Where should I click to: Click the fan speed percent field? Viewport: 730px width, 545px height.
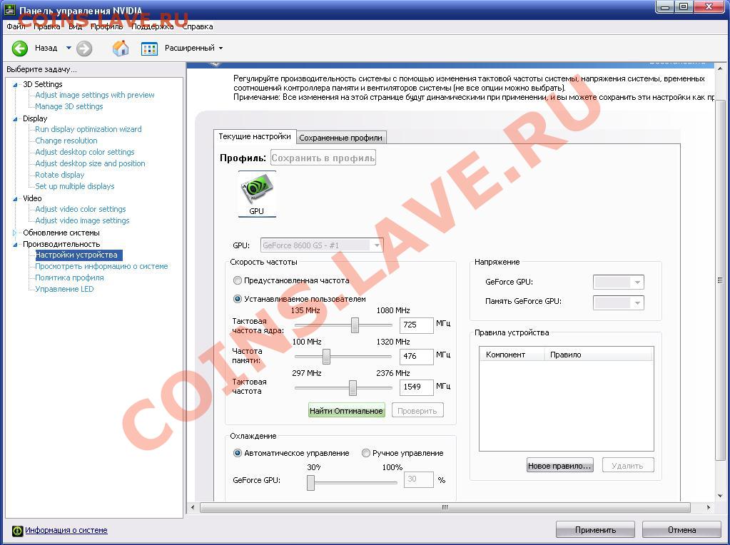coord(419,479)
